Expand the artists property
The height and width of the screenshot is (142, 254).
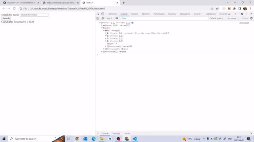[x=102, y=25]
